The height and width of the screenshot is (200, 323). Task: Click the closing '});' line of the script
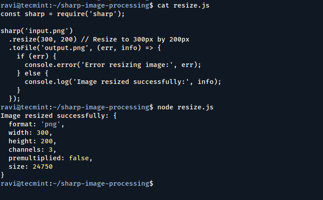[14, 99]
